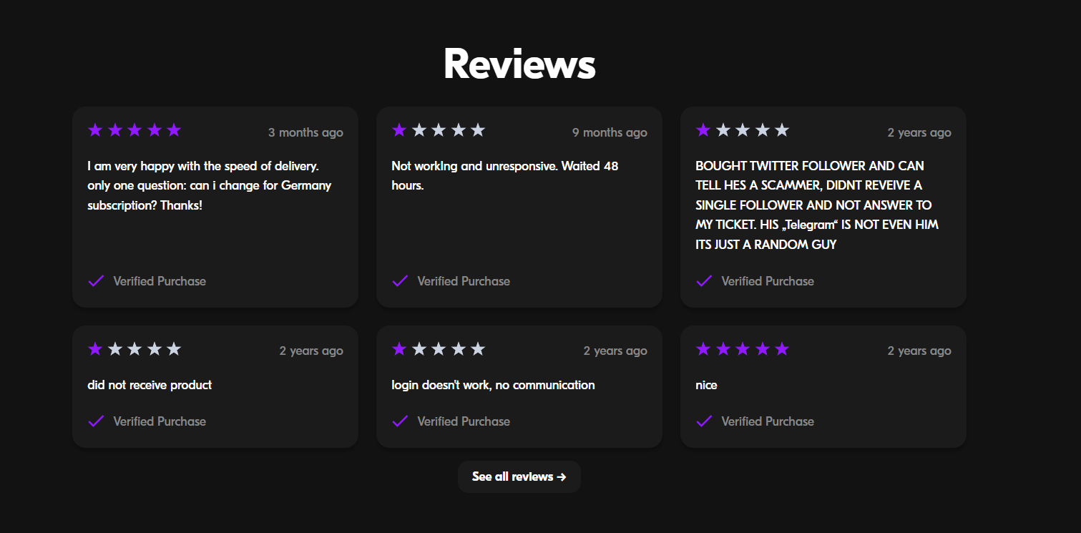Click the verified checkmark on the Twitter follower review
1081x533 pixels.
click(705, 281)
